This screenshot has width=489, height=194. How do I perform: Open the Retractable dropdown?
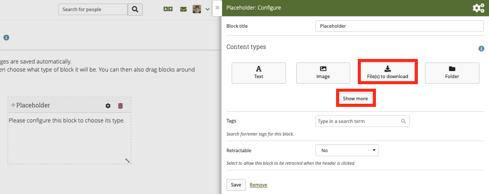[347, 150]
